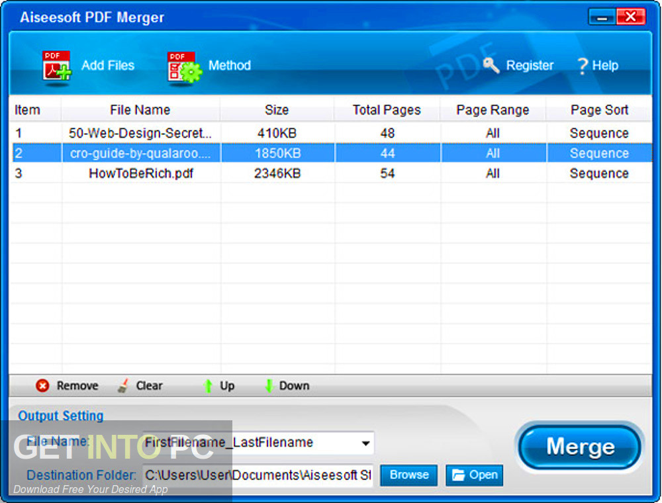Image resolution: width=662 pixels, height=503 pixels.
Task: Click the Total Pages column header
Action: pos(387,110)
